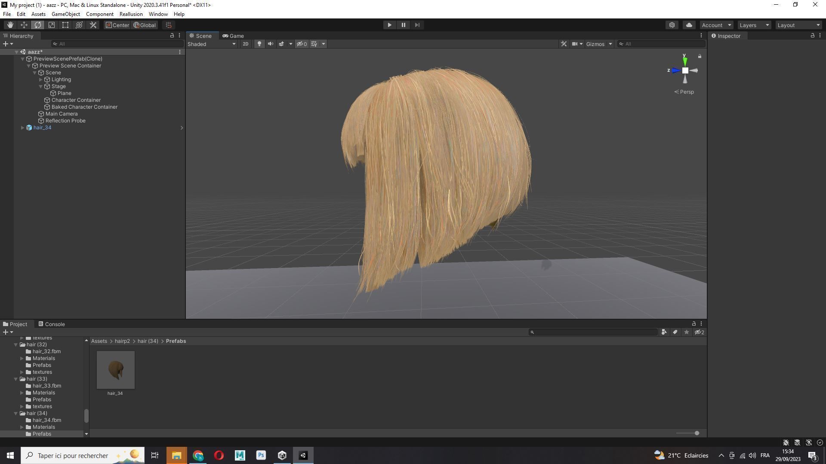Select the Scale tool
This screenshot has width=826, height=464.
(x=52, y=25)
